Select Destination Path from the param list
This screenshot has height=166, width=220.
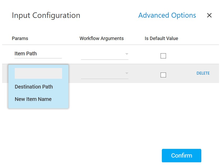(34, 87)
